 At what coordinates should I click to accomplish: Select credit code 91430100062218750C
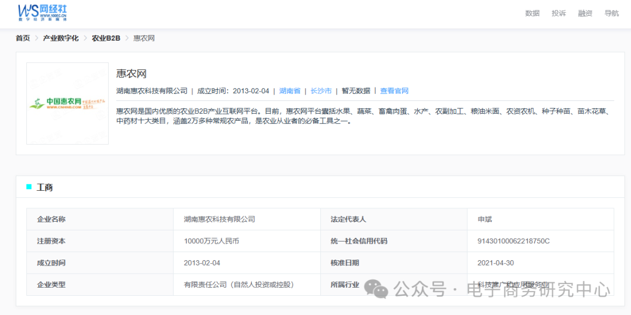(x=514, y=241)
